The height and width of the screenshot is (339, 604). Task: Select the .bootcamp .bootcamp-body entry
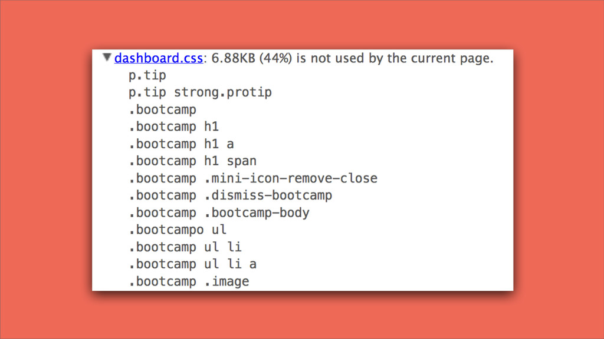[x=219, y=212]
